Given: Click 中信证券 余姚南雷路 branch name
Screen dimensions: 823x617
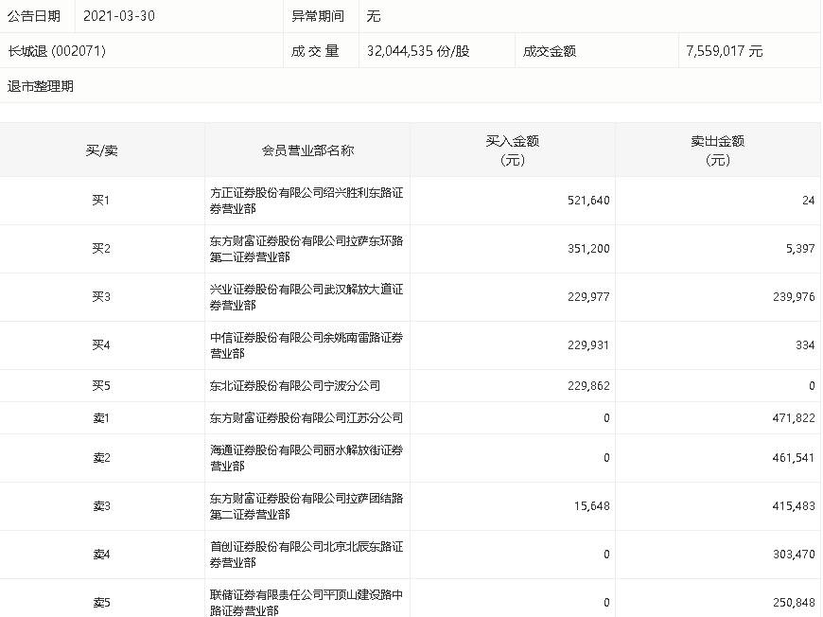Looking at the screenshot, I should [306, 345].
